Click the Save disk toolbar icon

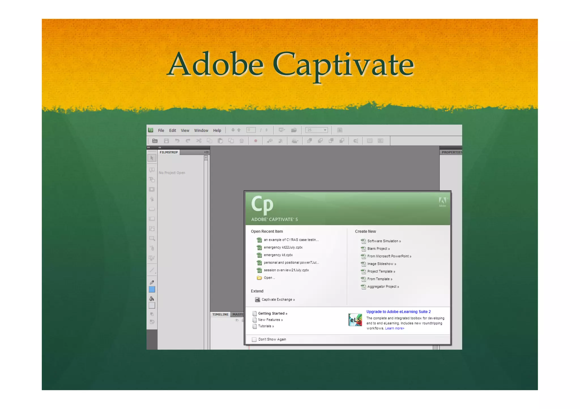pyautogui.click(x=166, y=141)
